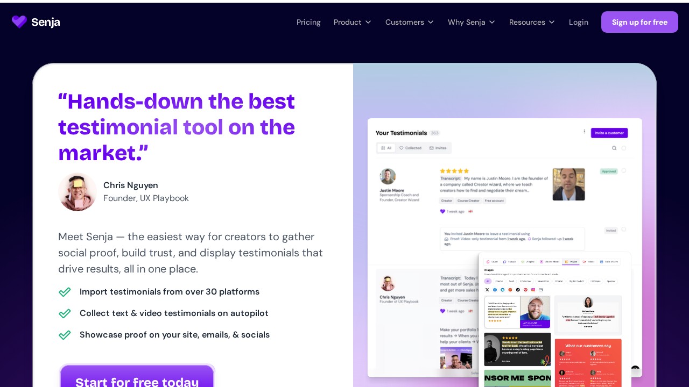The width and height of the screenshot is (689, 387).
Task: Click "Showcase proof on your site, emails, & socials"
Action: pyautogui.click(x=174, y=335)
